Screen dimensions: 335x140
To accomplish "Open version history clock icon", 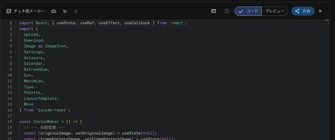I will [227, 11].
